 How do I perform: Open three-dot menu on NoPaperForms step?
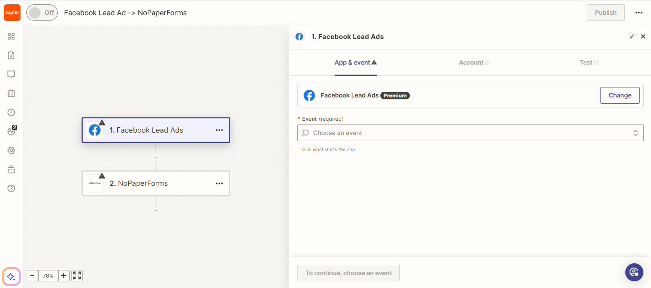219,183
